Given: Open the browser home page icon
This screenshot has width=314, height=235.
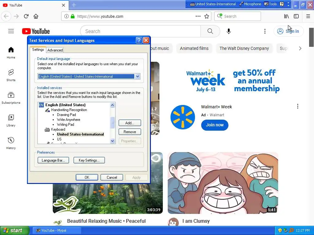Looking at the screenshot, I should point(36,16).
